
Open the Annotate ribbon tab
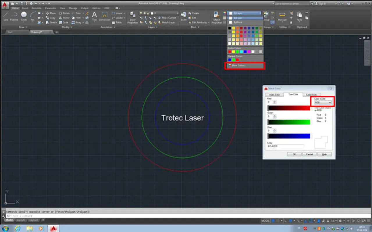(x=36, y=8)
